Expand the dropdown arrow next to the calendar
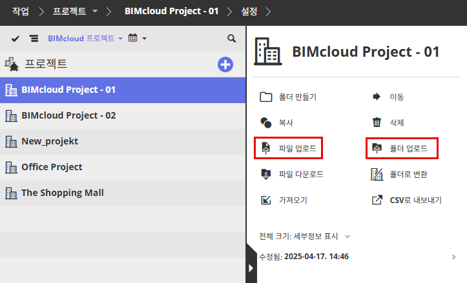467x283 pixels. coord(145,38)
